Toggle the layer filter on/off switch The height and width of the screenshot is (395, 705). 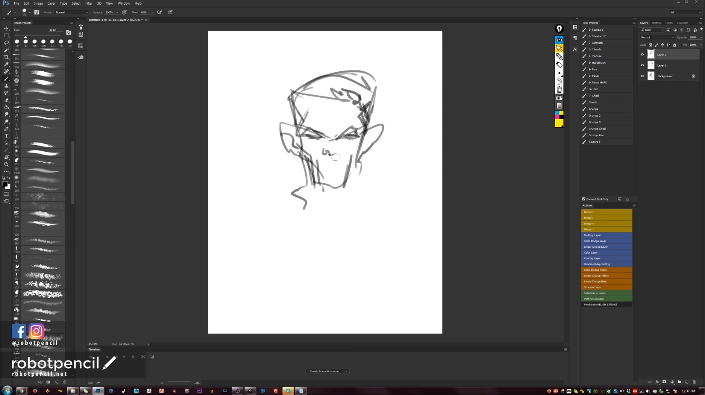701,29
